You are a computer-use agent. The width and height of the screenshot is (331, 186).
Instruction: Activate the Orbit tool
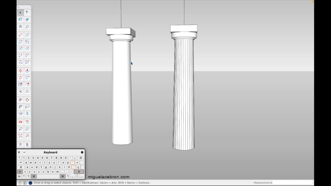(x=20, y=122)
